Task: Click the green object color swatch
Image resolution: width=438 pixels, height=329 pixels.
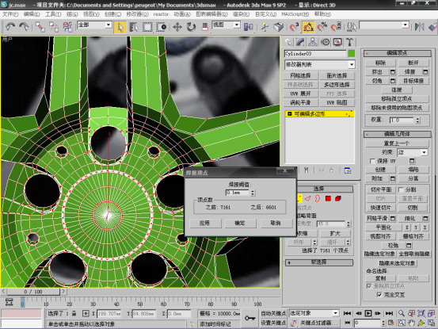Action: [x=352, y=53]
